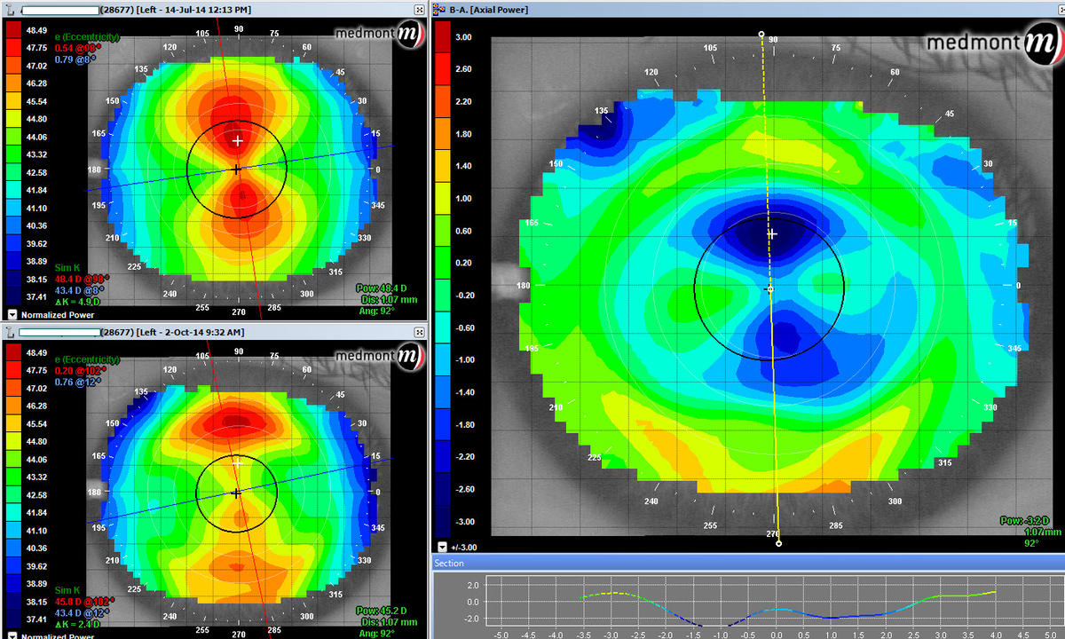Click the "48.4 D @98°" Sim K value
Screen dimensions: 1065x639
83,279
